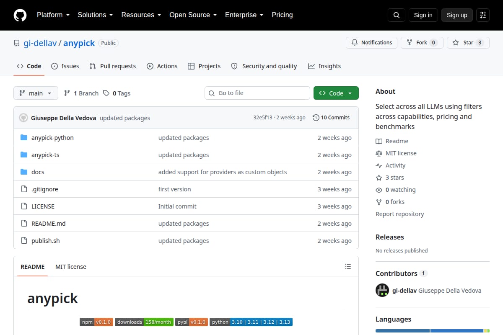Click Report repository link
The width and height of the screenshot is (503, 335).
(399, 214)
